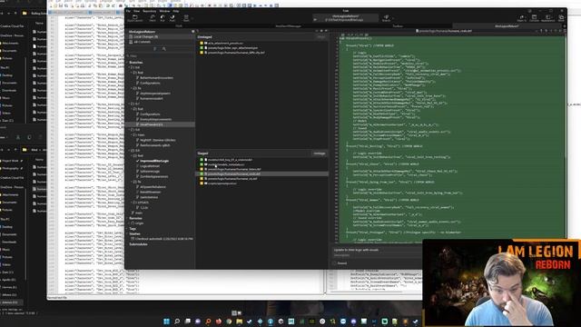Viewport: 581px width, 327px height.
Task: Select All Commits in the sidebar
Action: point(160,42)
